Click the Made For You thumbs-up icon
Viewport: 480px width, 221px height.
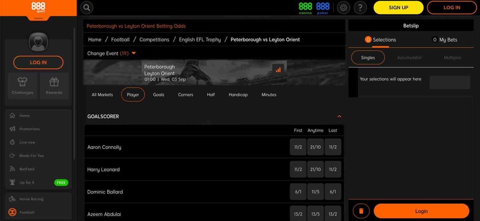pos(12,155)
